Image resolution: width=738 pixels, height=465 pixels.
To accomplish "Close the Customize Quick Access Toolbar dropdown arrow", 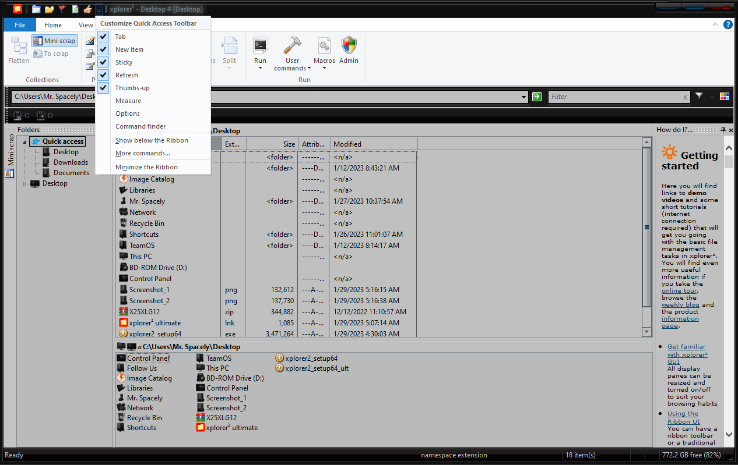I will [x=99, y=9].
